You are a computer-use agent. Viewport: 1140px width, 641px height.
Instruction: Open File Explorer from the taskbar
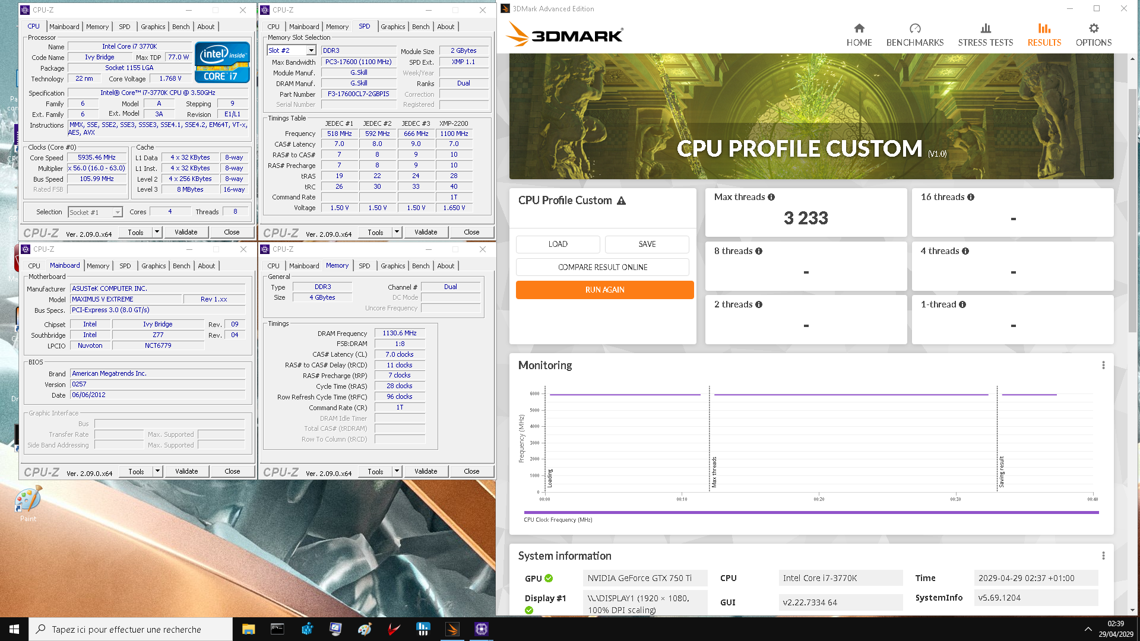coord(248,629)
